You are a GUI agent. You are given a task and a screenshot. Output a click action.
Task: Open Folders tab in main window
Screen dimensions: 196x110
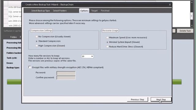click(x=13, y=37)
